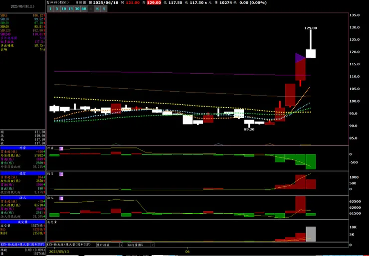Click the red 121.00 open value in header
Image resolution: width=369 pixels, height=256 pixels.
click(x=133, y=2)
